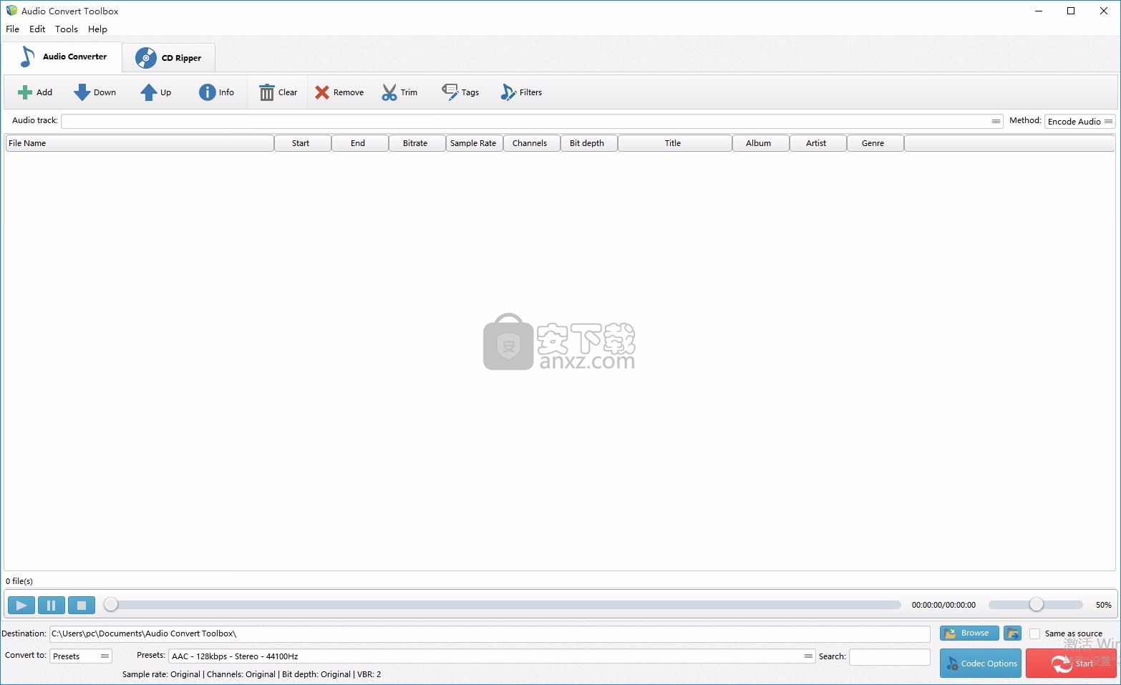The height and width of the screenshot is (685, 1121).
Task: Click the Bitrate column header
Action: pyautogui.click(x=417, y=143)
